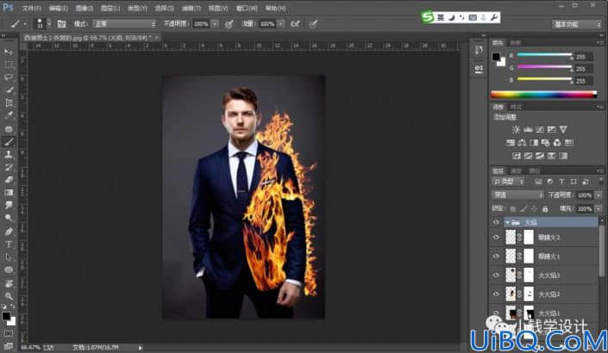This screenshot has width=608, height=353.
Task: Select the Zoom tool
Action: click(9, 296)
